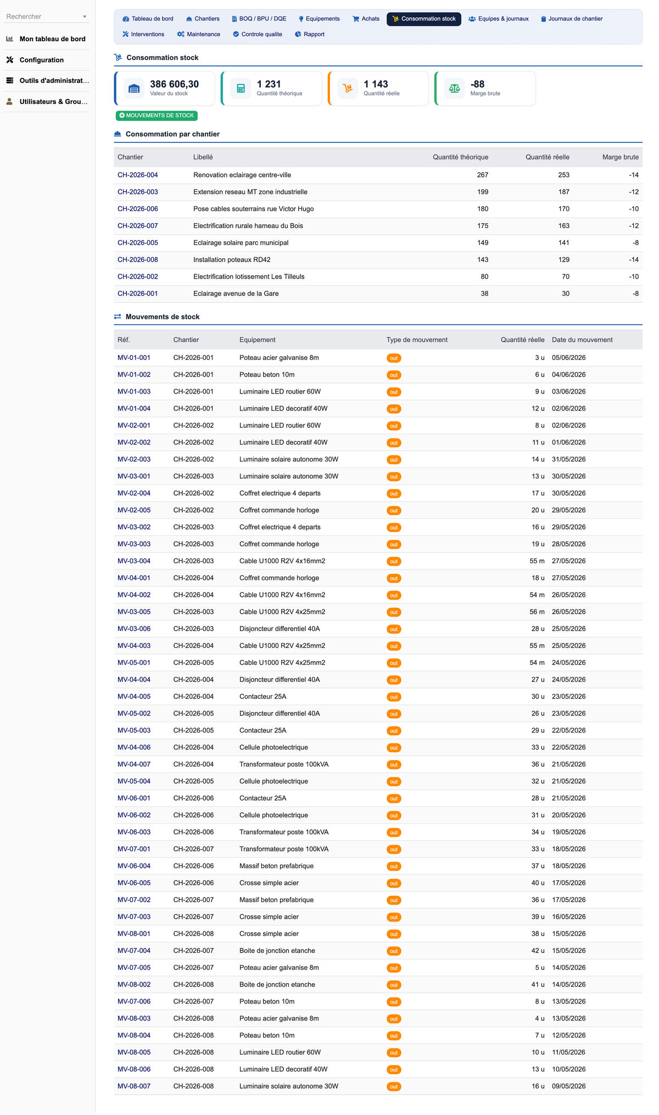Click the tools icon beside Configuration
The image size is (659, 1115).
[10, 60]
